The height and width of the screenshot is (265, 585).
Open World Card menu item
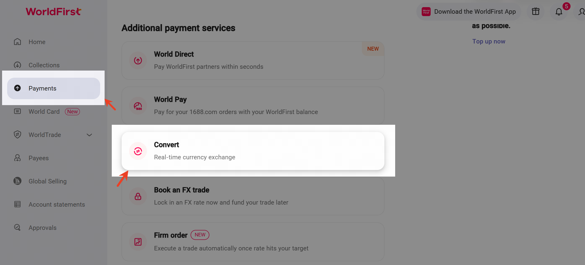pos(44,112)
